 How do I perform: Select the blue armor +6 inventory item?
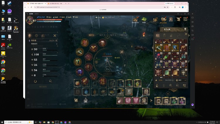(x=175, y=48)
